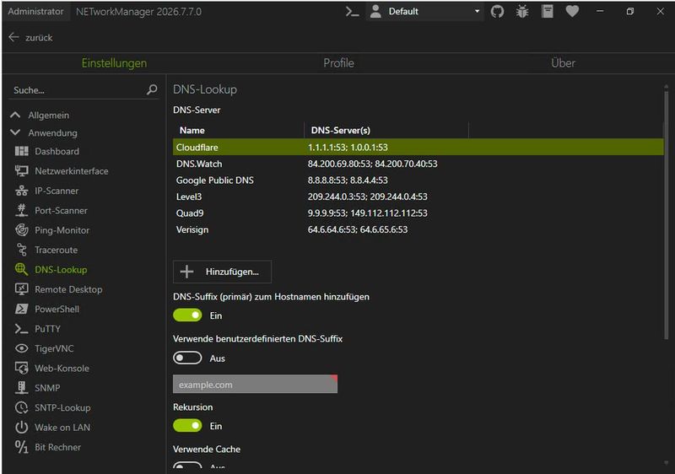Click the 8.8.8.8:53; 8.8.4.4:53 cell
This screenshot has height=474, width=675.
pyautogui.click(x=348, y=180)
